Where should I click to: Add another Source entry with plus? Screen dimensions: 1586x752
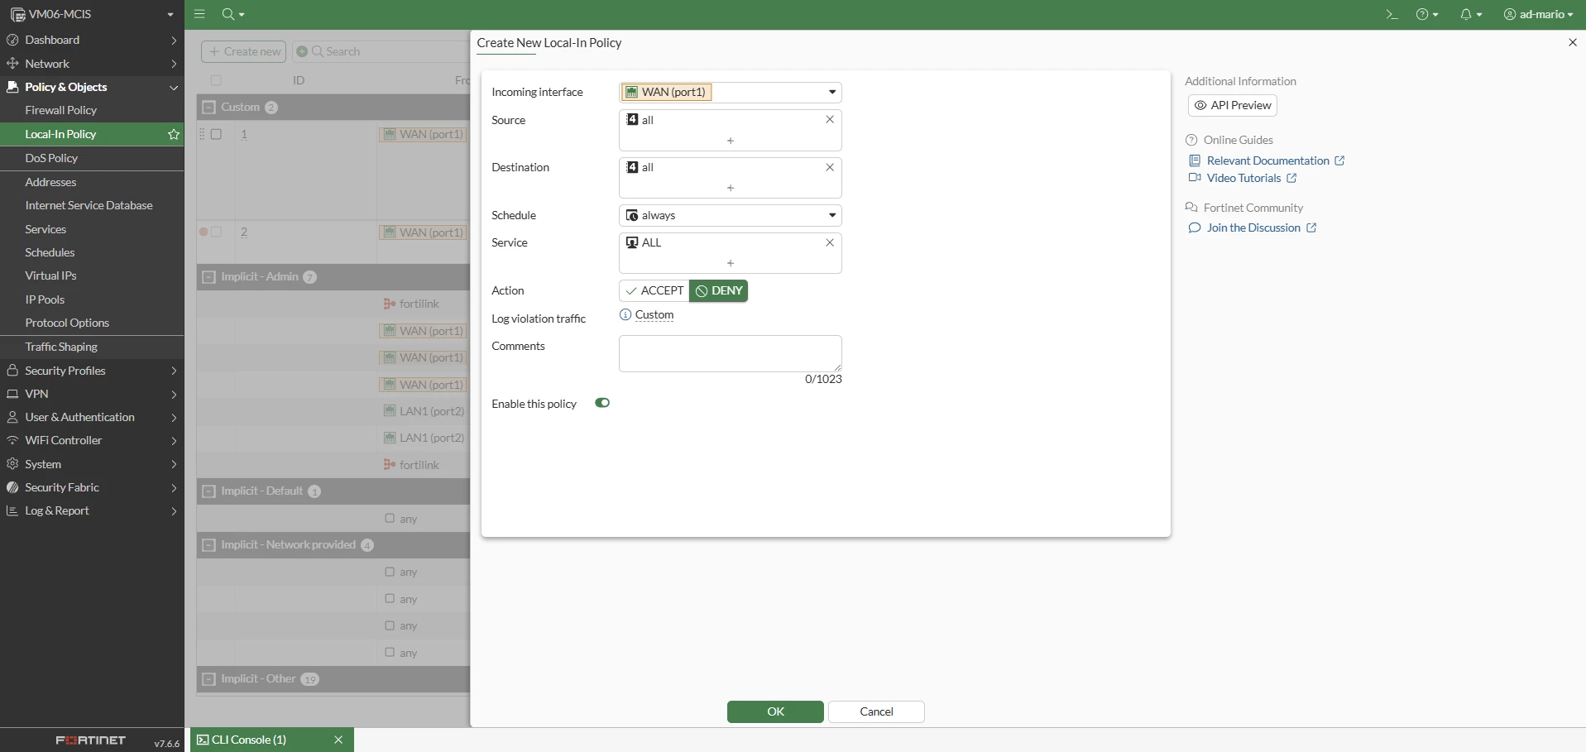coord(731,141)
